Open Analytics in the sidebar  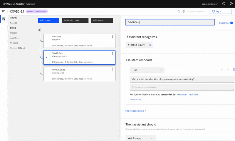tap(14, 38)
